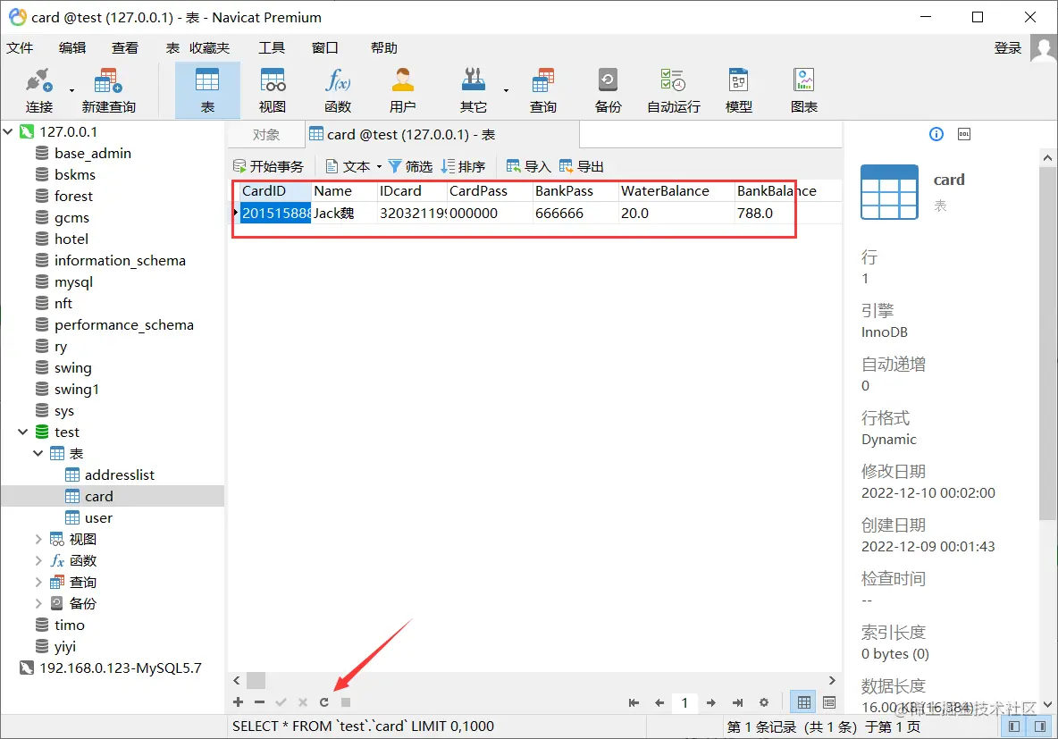Open the page settings gear icon
The height and width of the screenshot is (739, 1058).
pyautogui.click(x=764, y=702)
